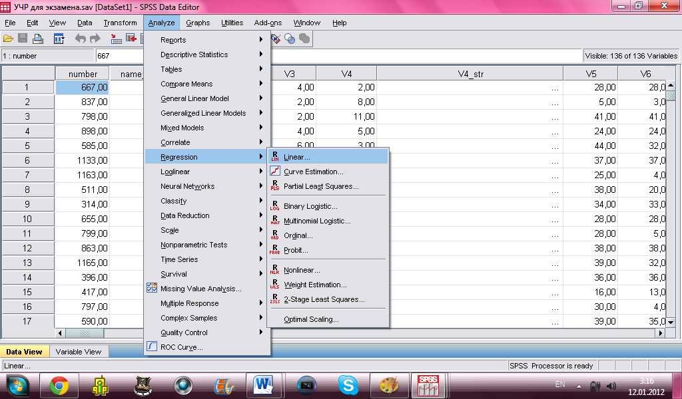Viewport: 682px width, 399px height.
Task: Choose Multinomial Logistic... option
Action: pos(328,221)
